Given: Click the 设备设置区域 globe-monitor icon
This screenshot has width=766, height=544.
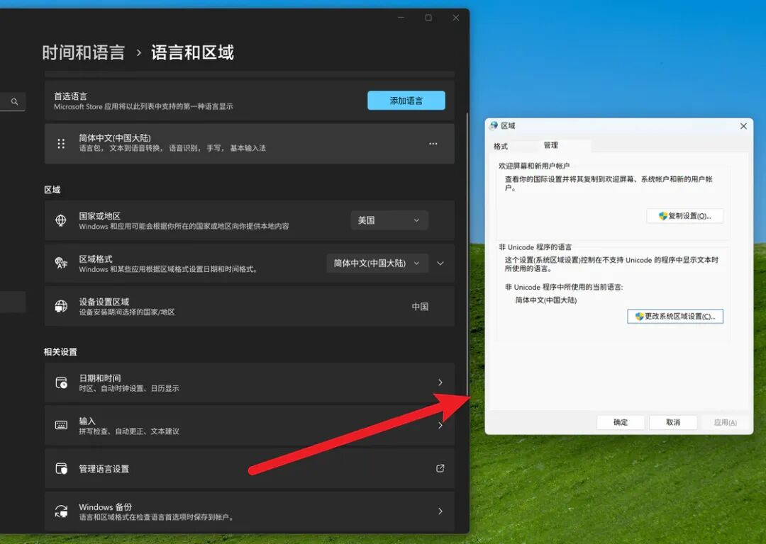Looking at the screenshot, I should click(x=61, y=306).
